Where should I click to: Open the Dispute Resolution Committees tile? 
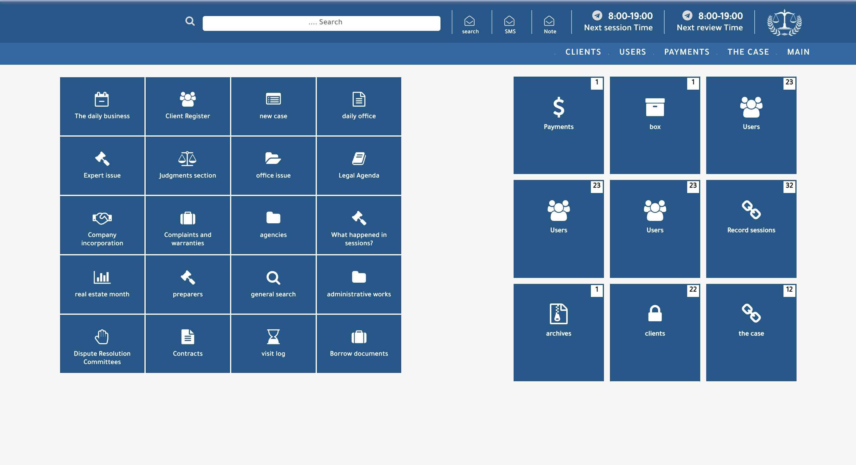click(x=102, y=344)
